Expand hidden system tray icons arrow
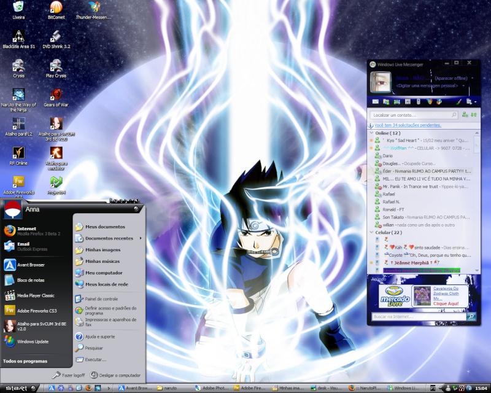This screenshot has width=491, height=393. (441, 388)
